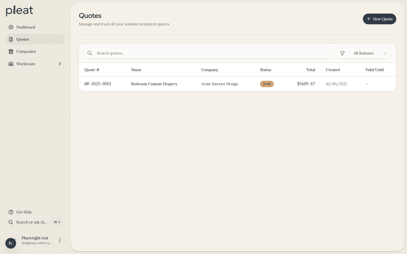This screenshot has height=254, width=407.
Task: Click the user avatar with letter N
Action: tap(11, 243)
